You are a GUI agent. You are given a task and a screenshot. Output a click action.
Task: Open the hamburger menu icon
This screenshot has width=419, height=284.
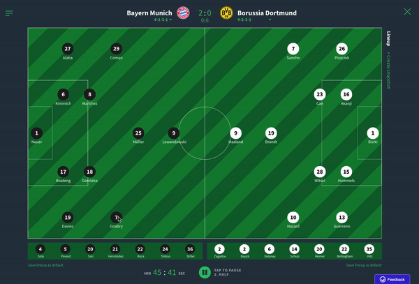pos(9,13)
